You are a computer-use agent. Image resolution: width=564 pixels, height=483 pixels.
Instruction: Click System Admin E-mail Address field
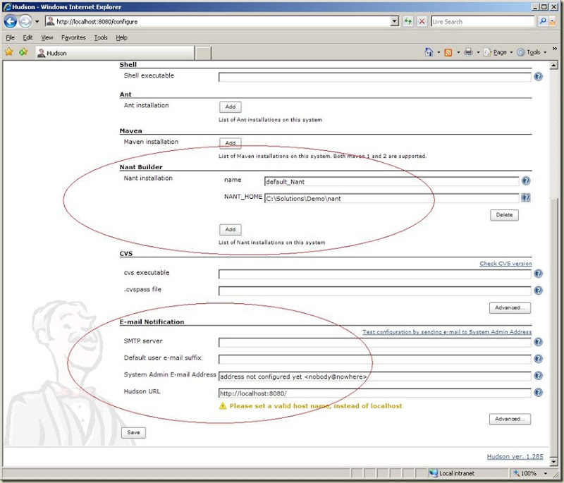click(x=374, y=377)
